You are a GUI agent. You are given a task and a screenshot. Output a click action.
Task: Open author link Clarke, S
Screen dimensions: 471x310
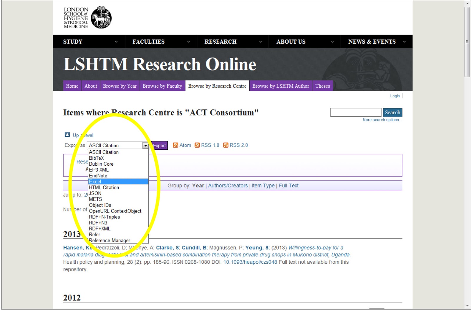click(167, 248)
